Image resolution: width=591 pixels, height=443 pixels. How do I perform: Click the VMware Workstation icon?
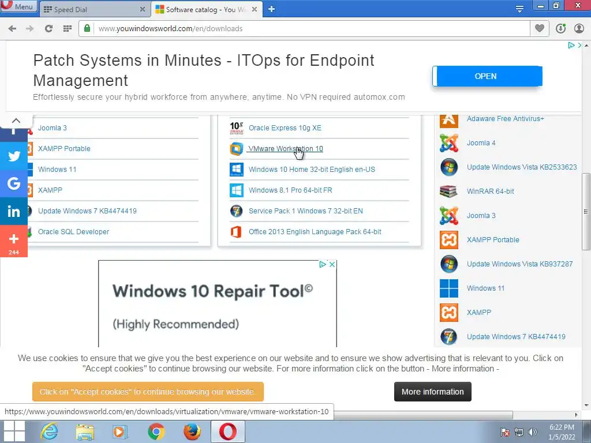pos(237,149)
